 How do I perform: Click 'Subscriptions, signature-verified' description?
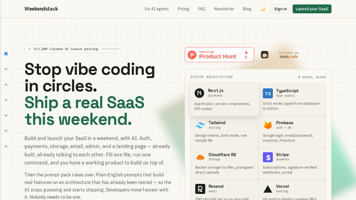coord(290,170)
